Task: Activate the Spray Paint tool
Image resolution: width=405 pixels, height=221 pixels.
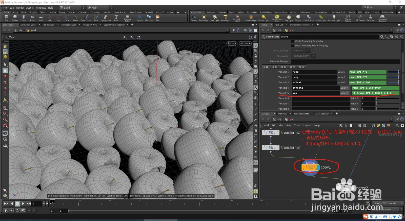Action: [x=106, y=18]
